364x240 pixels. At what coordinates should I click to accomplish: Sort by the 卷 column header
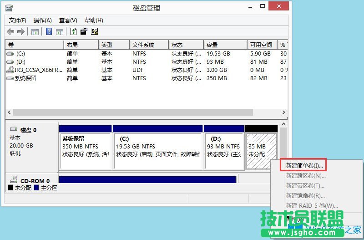[35, 45]
